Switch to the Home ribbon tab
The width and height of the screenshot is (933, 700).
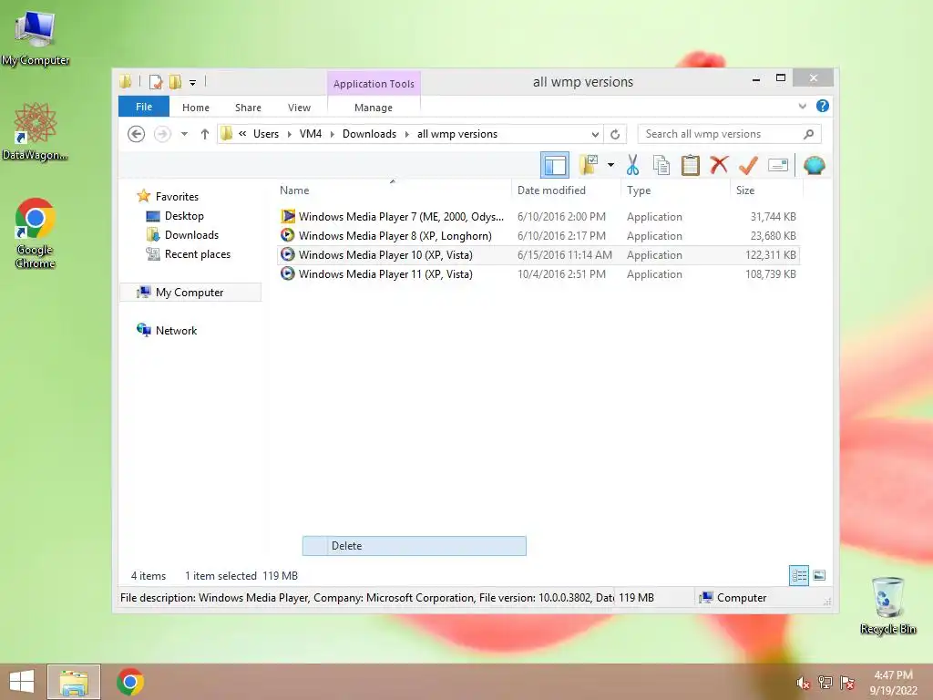pos(196,108)
